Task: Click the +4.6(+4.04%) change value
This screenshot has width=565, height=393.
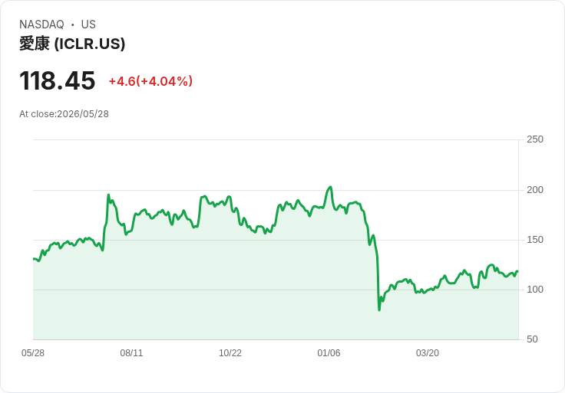Action: (150, 81)
